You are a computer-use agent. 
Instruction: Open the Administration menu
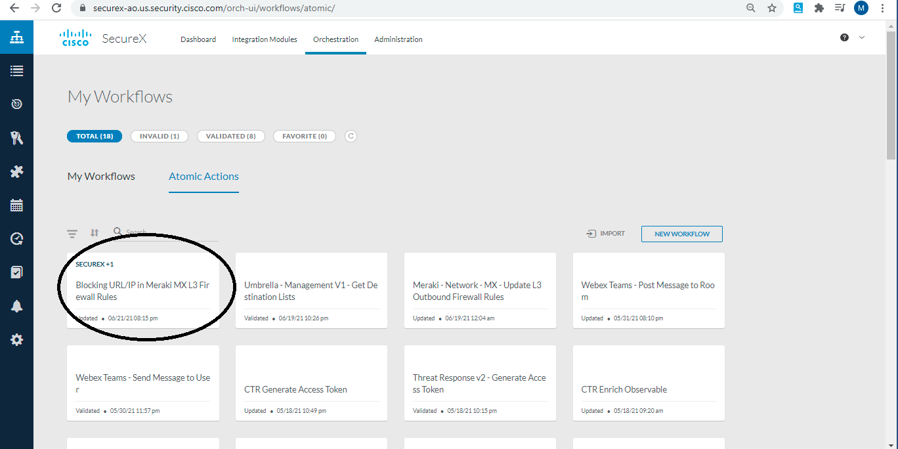(398, 39)
